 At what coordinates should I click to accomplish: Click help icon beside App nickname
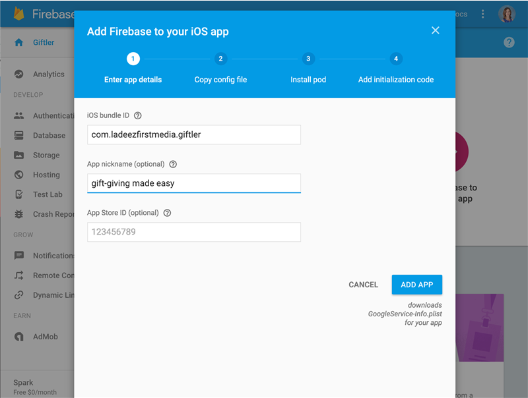tap(173, 164)
